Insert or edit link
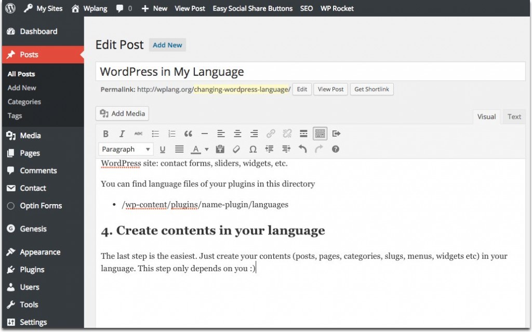532x332 pixels. [270, 134]
